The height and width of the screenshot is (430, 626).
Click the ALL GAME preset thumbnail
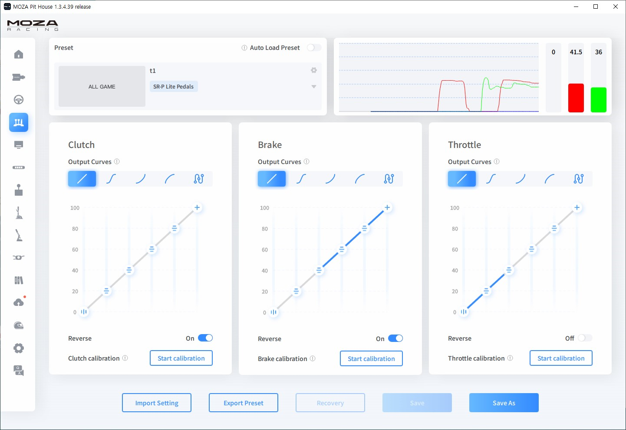pos(102,86)
